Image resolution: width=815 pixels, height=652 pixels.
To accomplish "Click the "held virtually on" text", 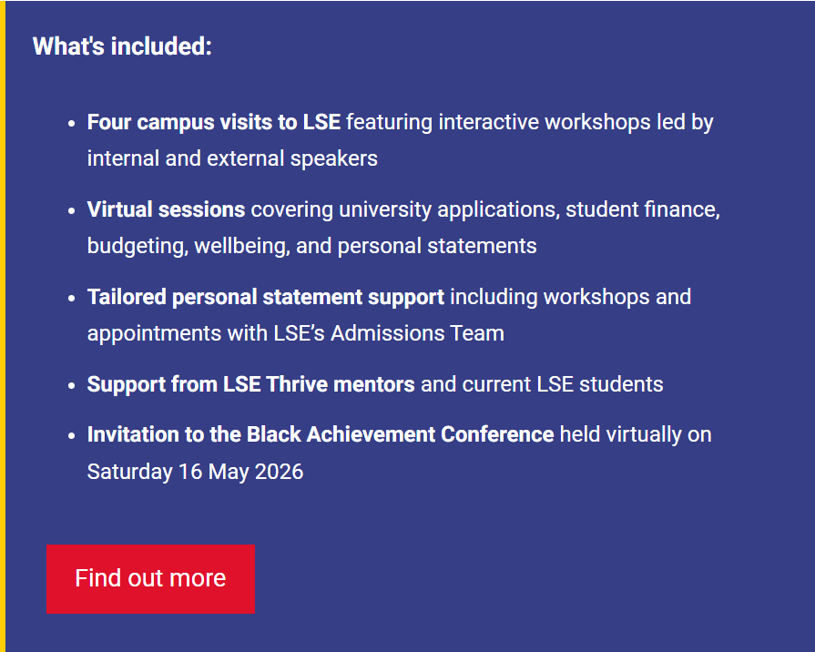I will [x=636, y=434].
